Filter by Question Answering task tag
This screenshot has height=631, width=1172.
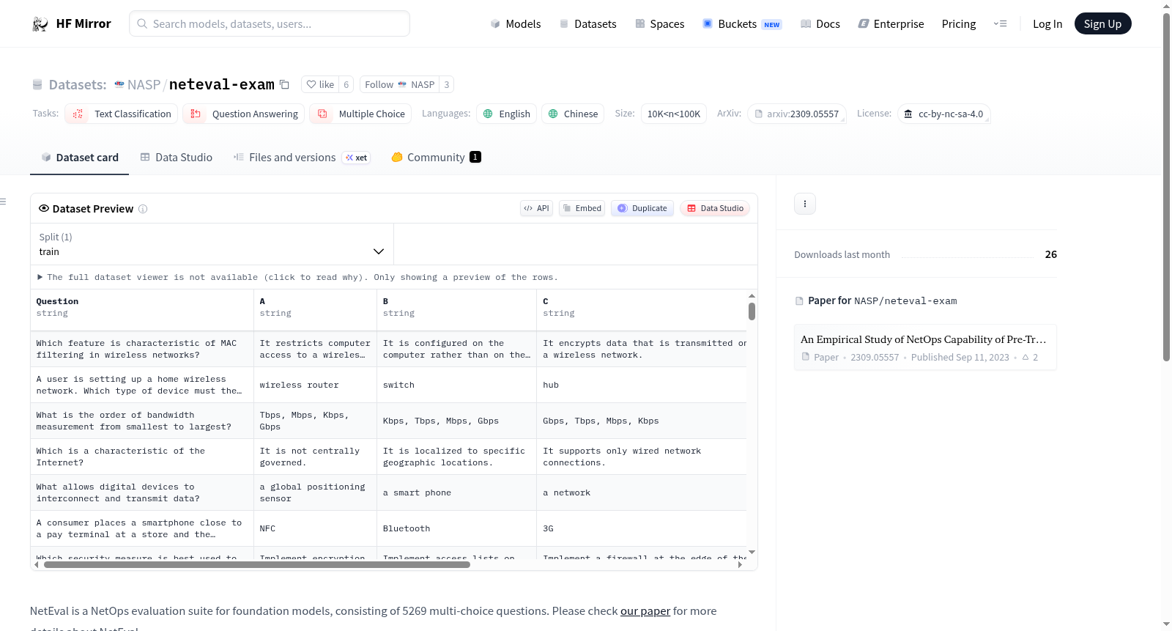244,114
